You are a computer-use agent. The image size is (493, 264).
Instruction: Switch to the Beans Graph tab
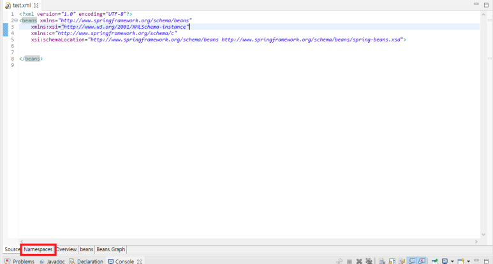point(111,249)
